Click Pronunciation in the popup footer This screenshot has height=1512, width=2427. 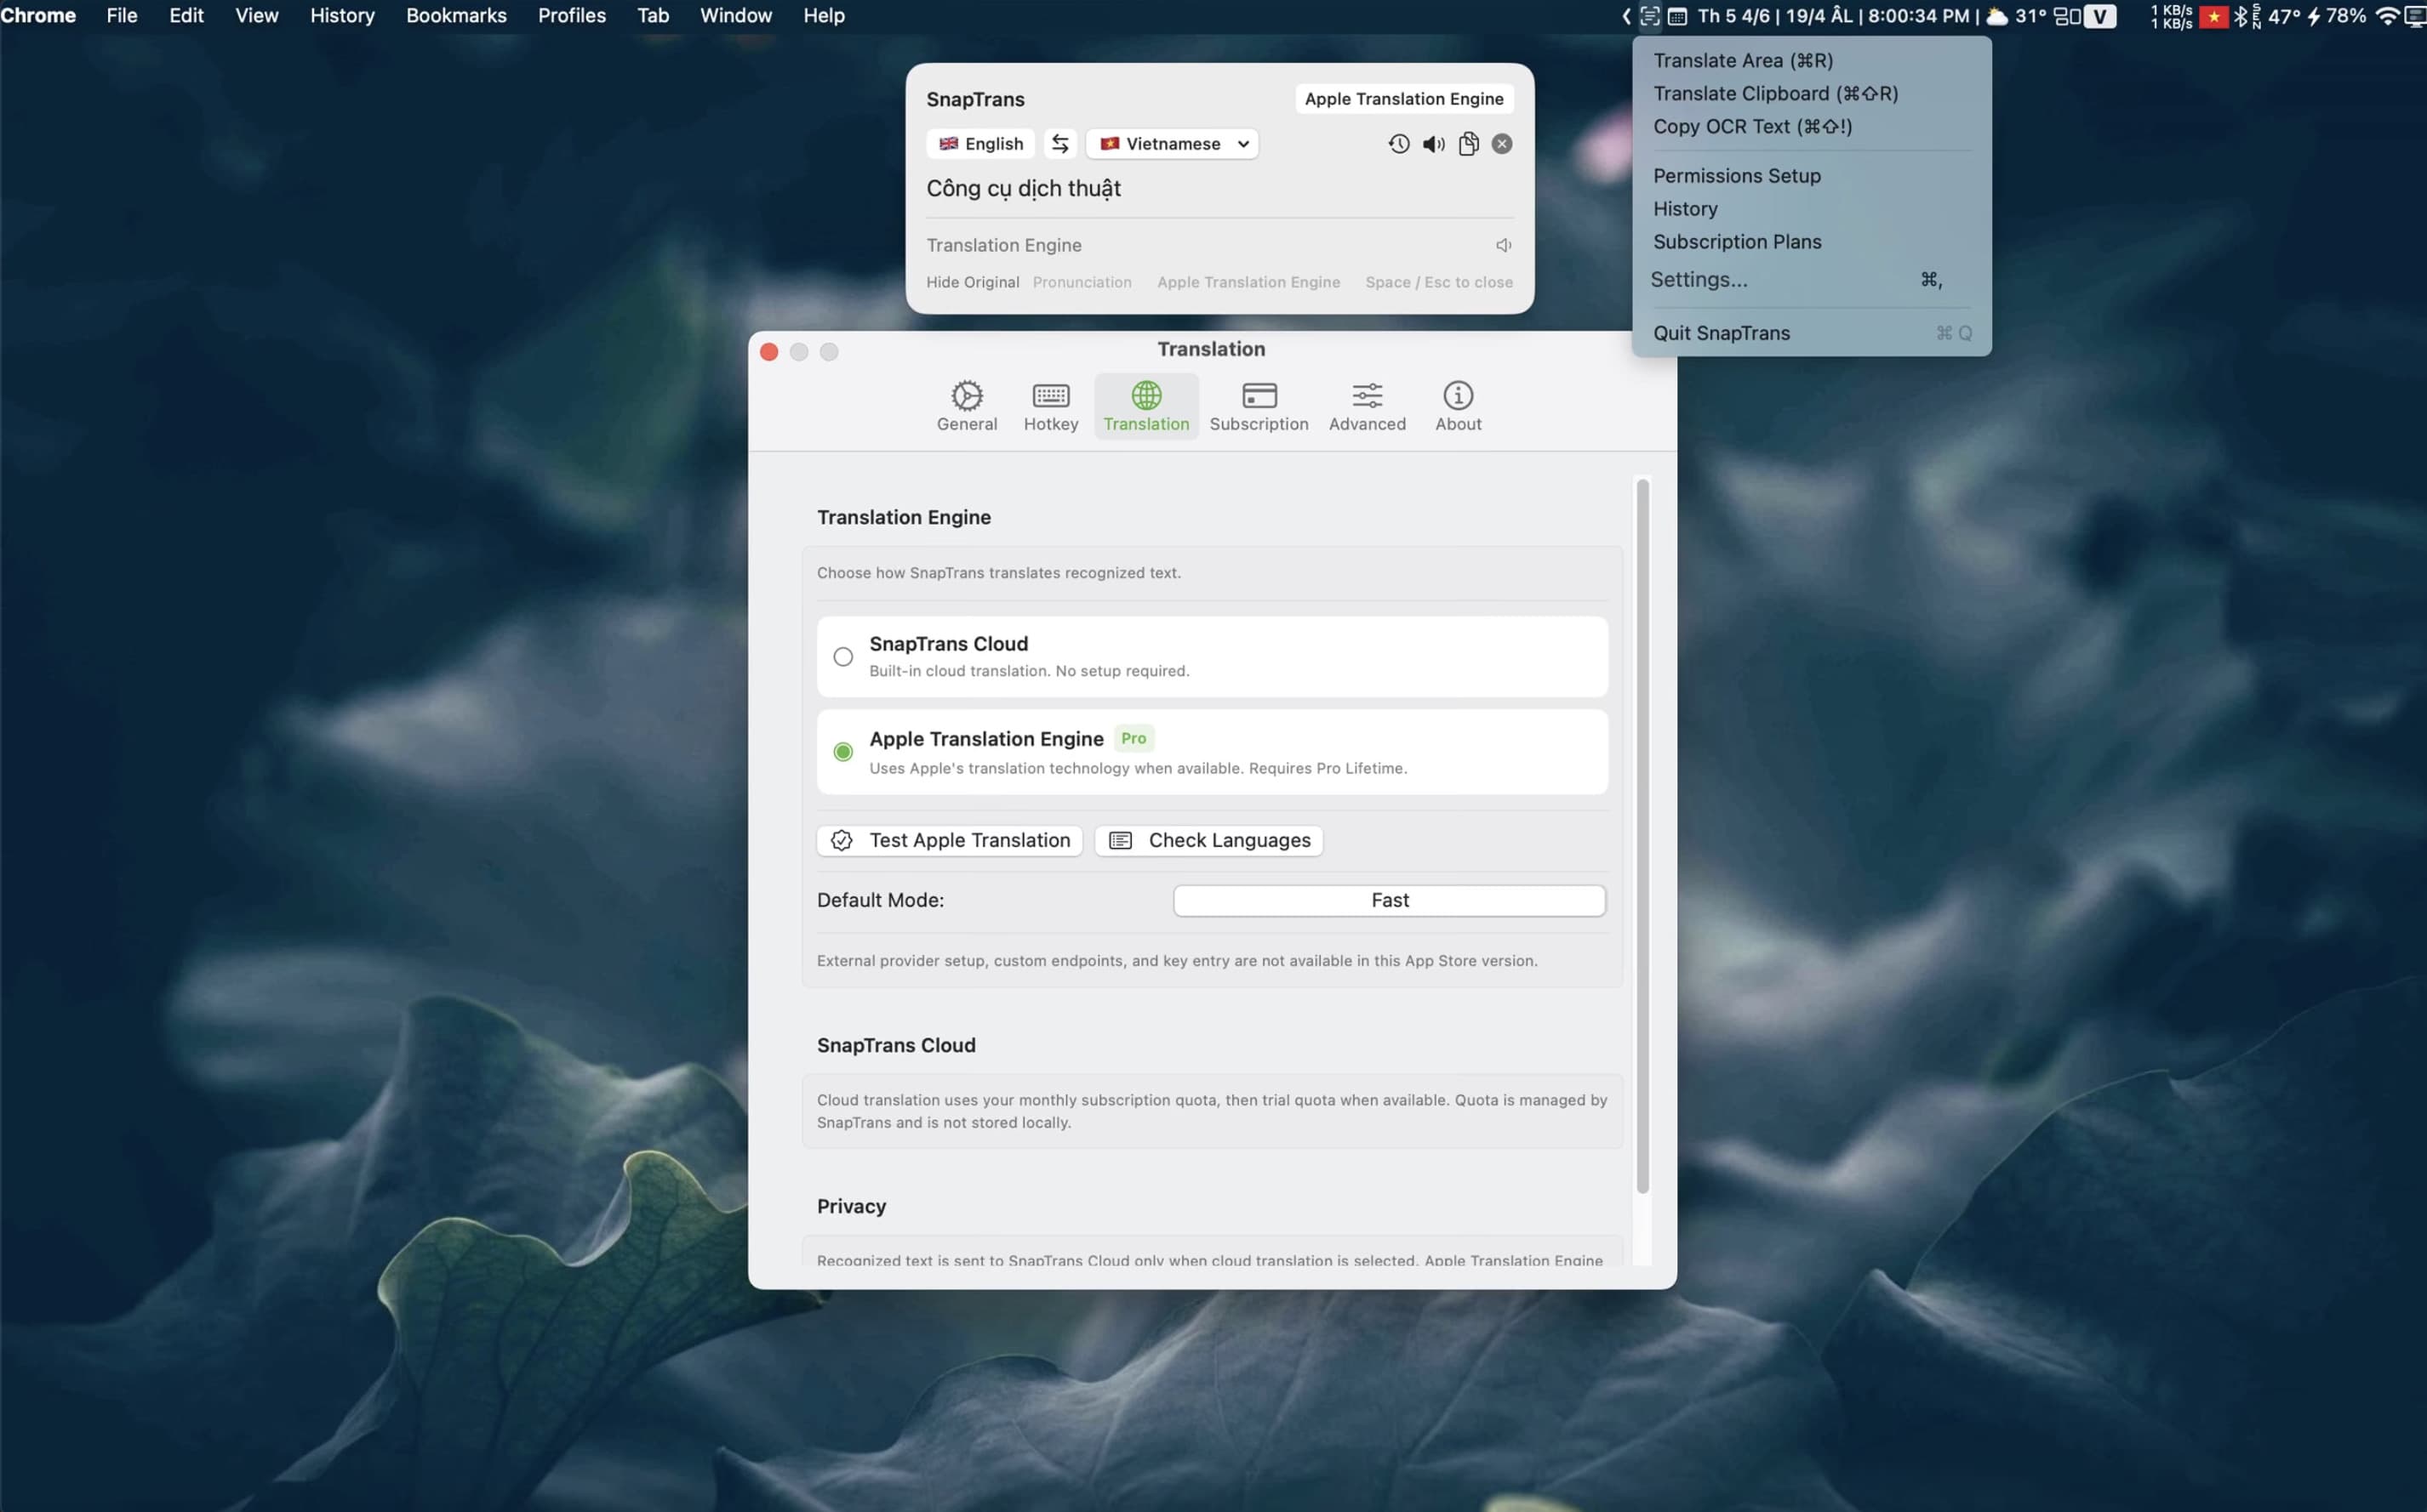coord(1082,282)
